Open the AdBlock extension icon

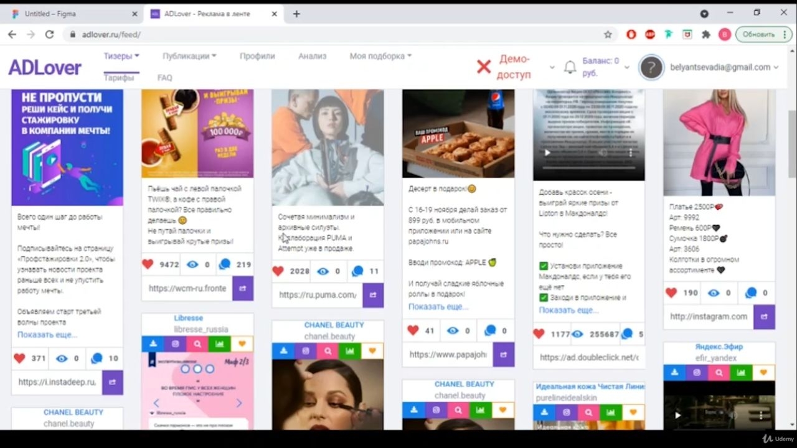click(650, 35)
